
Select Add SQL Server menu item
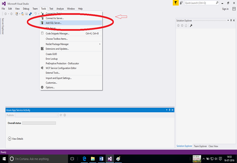71,23
